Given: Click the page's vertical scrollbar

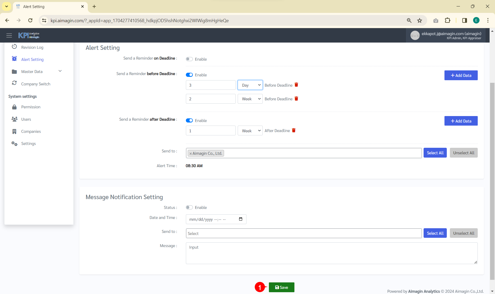Looking at the screenshot, I should click(x=492, y=181).
